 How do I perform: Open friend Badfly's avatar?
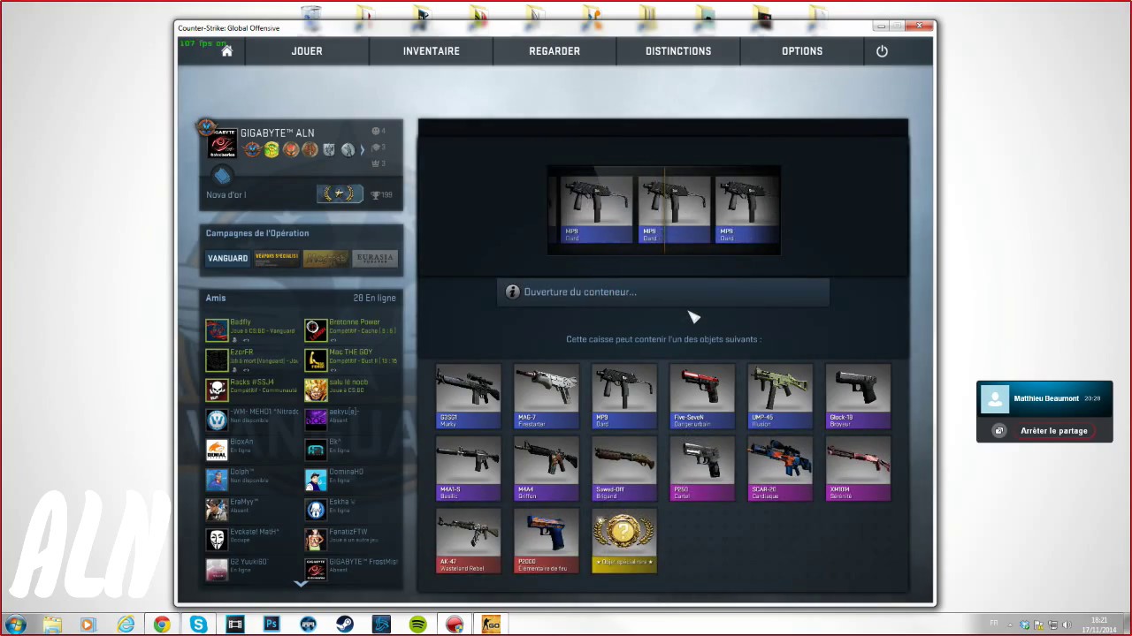click(217, 330)
